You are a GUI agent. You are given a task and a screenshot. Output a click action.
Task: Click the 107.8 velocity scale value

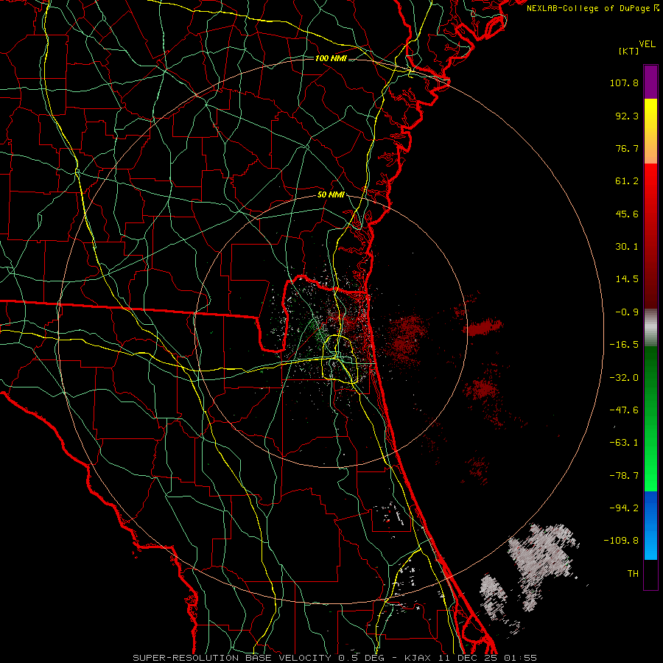click(624, 83)
